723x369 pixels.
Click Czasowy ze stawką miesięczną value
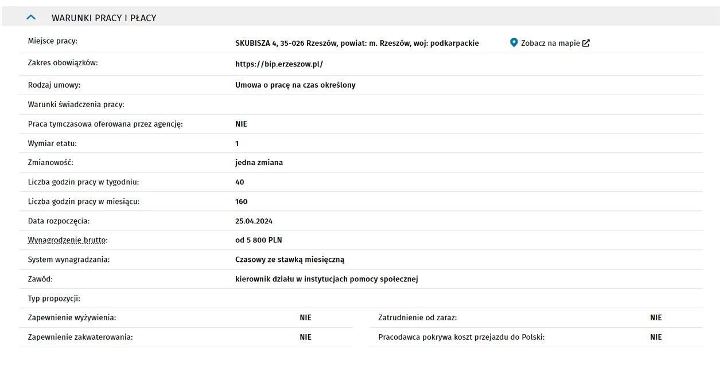tap(290, 260)
